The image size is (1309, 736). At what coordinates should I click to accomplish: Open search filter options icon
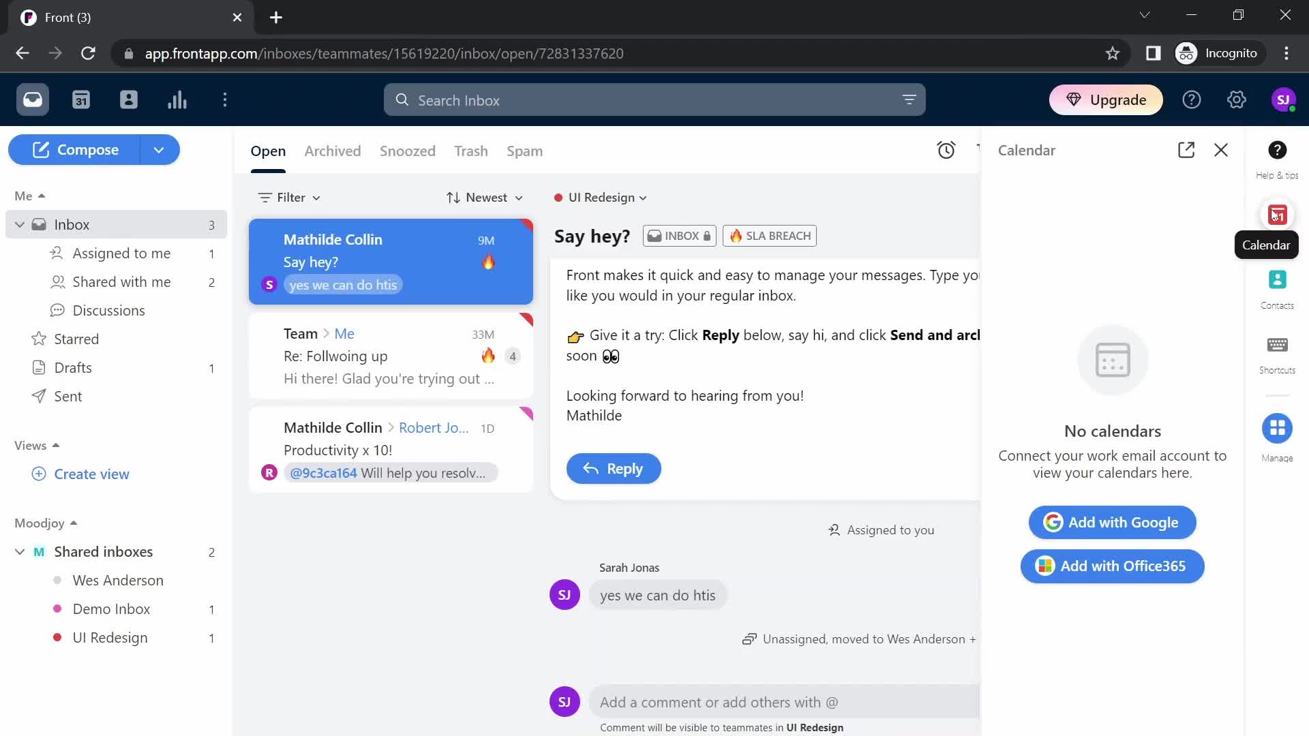(x=909, y=100)
